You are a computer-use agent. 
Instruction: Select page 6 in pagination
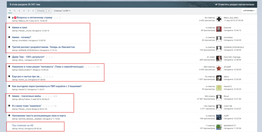pyautogui.click(x=33, y=10)
